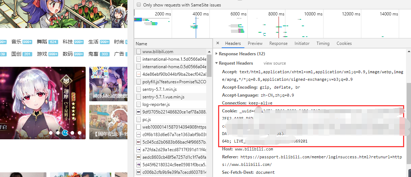
Task: Click image icon of aedc8603cb48f5e7 row
Action: click(x=139, y=157)
